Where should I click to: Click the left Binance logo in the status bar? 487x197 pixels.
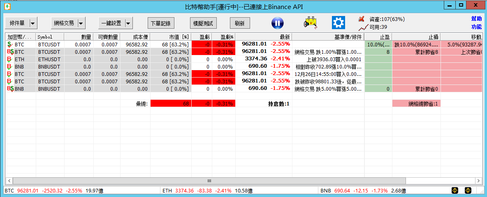[x=455, y=190]
